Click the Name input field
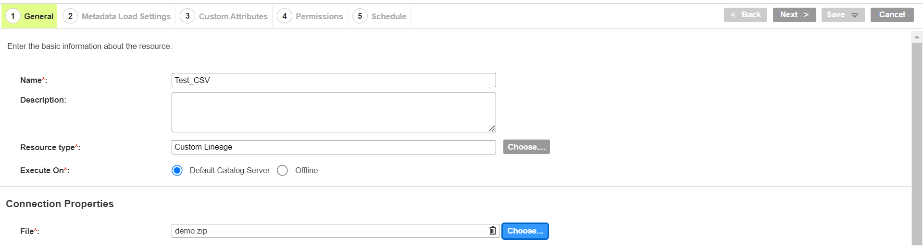This screenshot has height=246, width=923. pyautogui.click(x=334, y=80)
